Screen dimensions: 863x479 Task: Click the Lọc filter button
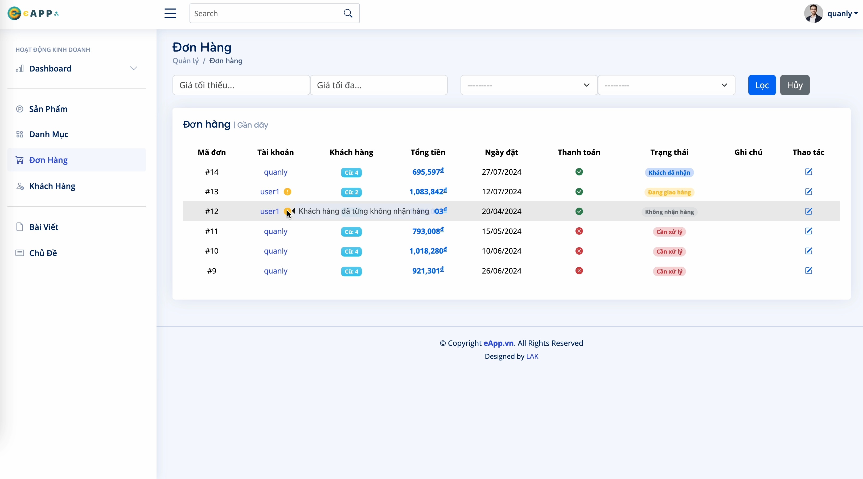[x=762, y=85]
